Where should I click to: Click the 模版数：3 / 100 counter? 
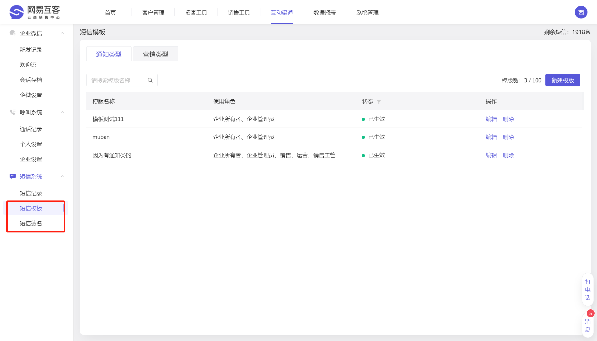pyautogui.click(x=521, y=80)
